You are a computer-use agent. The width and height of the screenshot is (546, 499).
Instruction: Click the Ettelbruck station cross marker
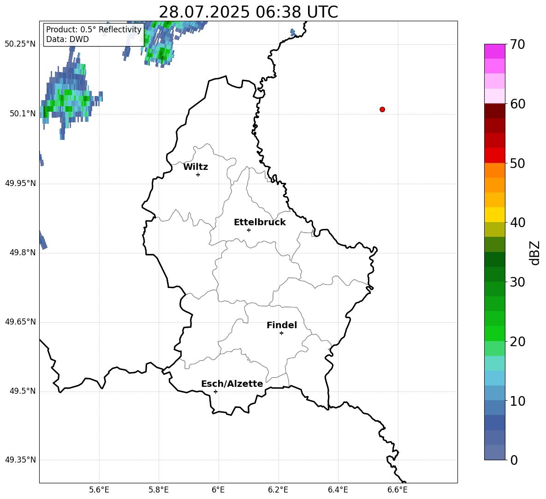249,230
